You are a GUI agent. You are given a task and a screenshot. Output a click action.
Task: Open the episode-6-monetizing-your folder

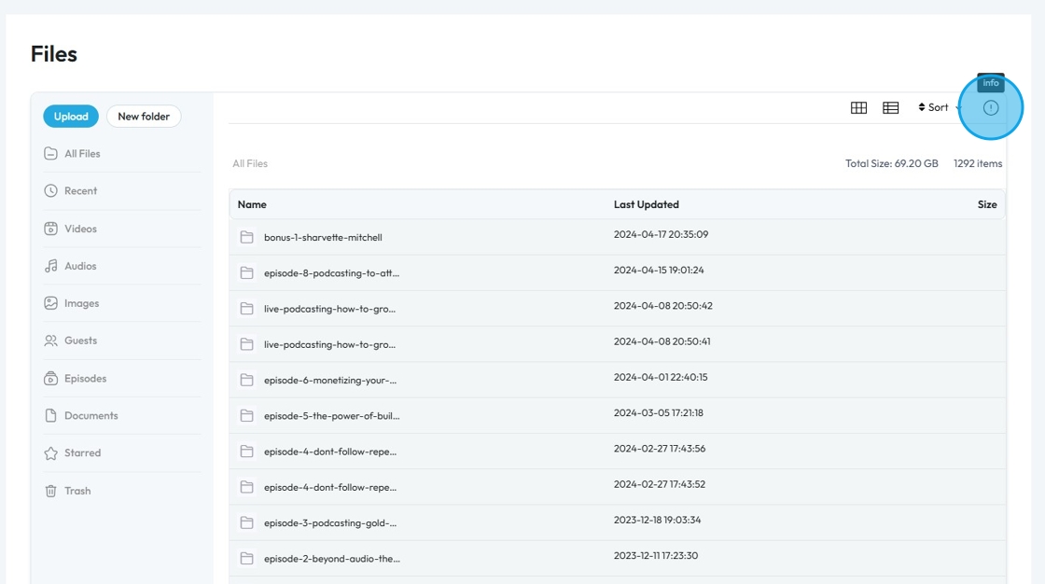click(329, 380)
